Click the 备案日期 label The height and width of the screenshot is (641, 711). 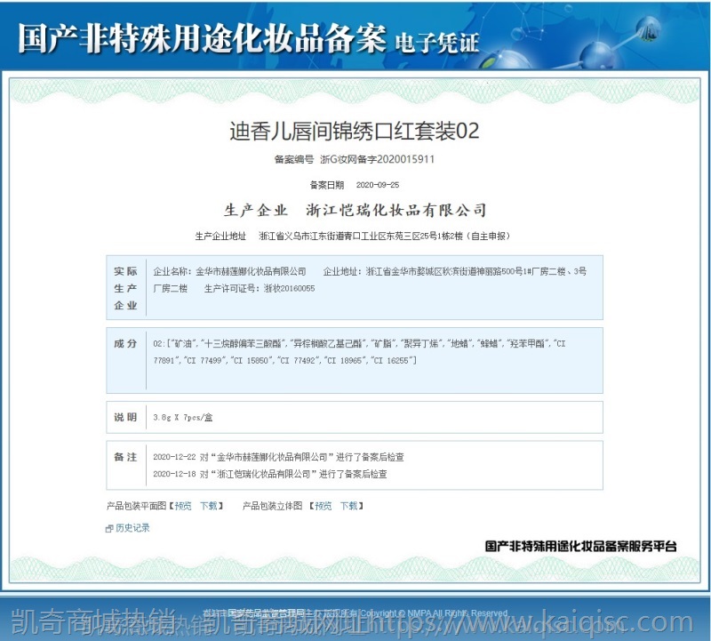tap(326, 185)
